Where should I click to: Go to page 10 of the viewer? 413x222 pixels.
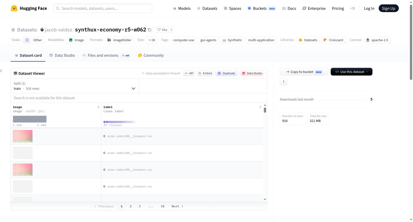(163, 206)
